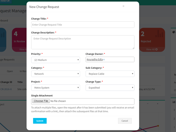Open the Category dropdown showing Network
The width and height of the screenshot is (176, 132).
(x=56, y=74)
